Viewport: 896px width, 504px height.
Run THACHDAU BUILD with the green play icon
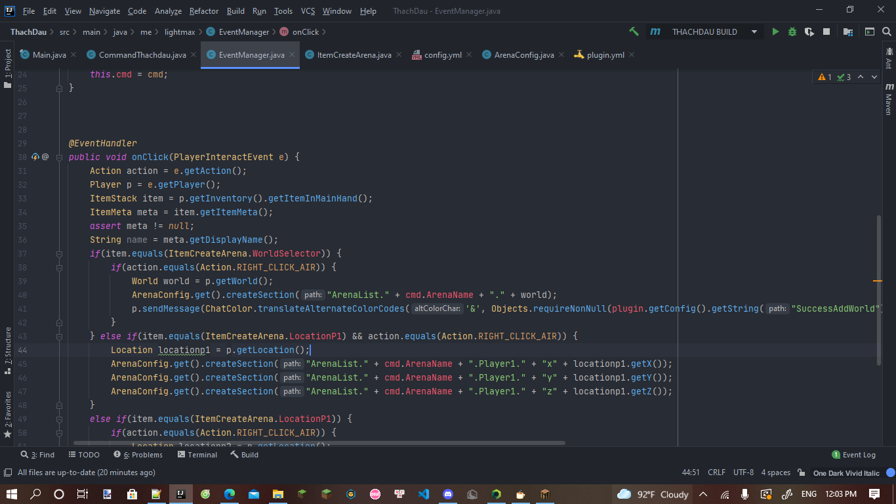775,31
